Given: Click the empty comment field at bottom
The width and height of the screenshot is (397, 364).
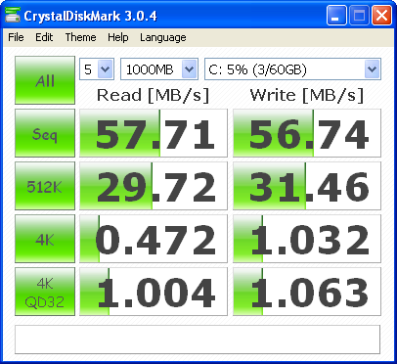Looking at the screenshot, I should coord(198,340).
